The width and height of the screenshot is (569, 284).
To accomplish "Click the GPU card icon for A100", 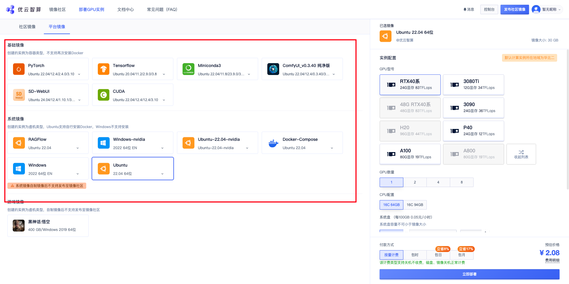I will 391,154.
